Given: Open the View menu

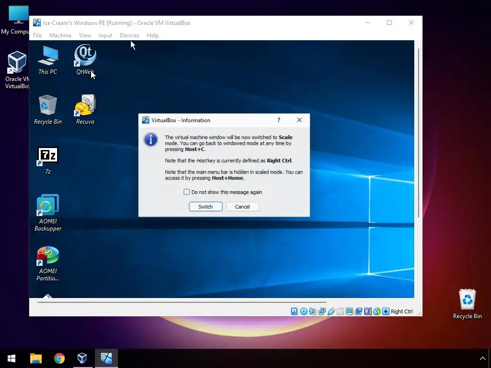Looking at the screenshot, I should point(85,35).
